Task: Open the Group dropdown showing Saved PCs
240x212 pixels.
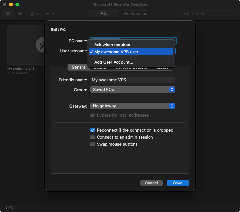Action: coord(133,90)
